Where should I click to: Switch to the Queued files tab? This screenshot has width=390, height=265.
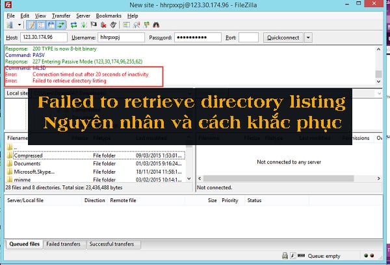(x=25, y=244)
